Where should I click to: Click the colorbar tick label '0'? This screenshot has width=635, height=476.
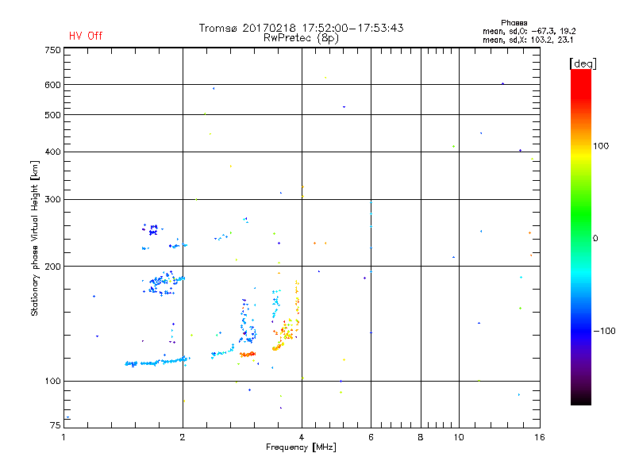click(595, 239)
